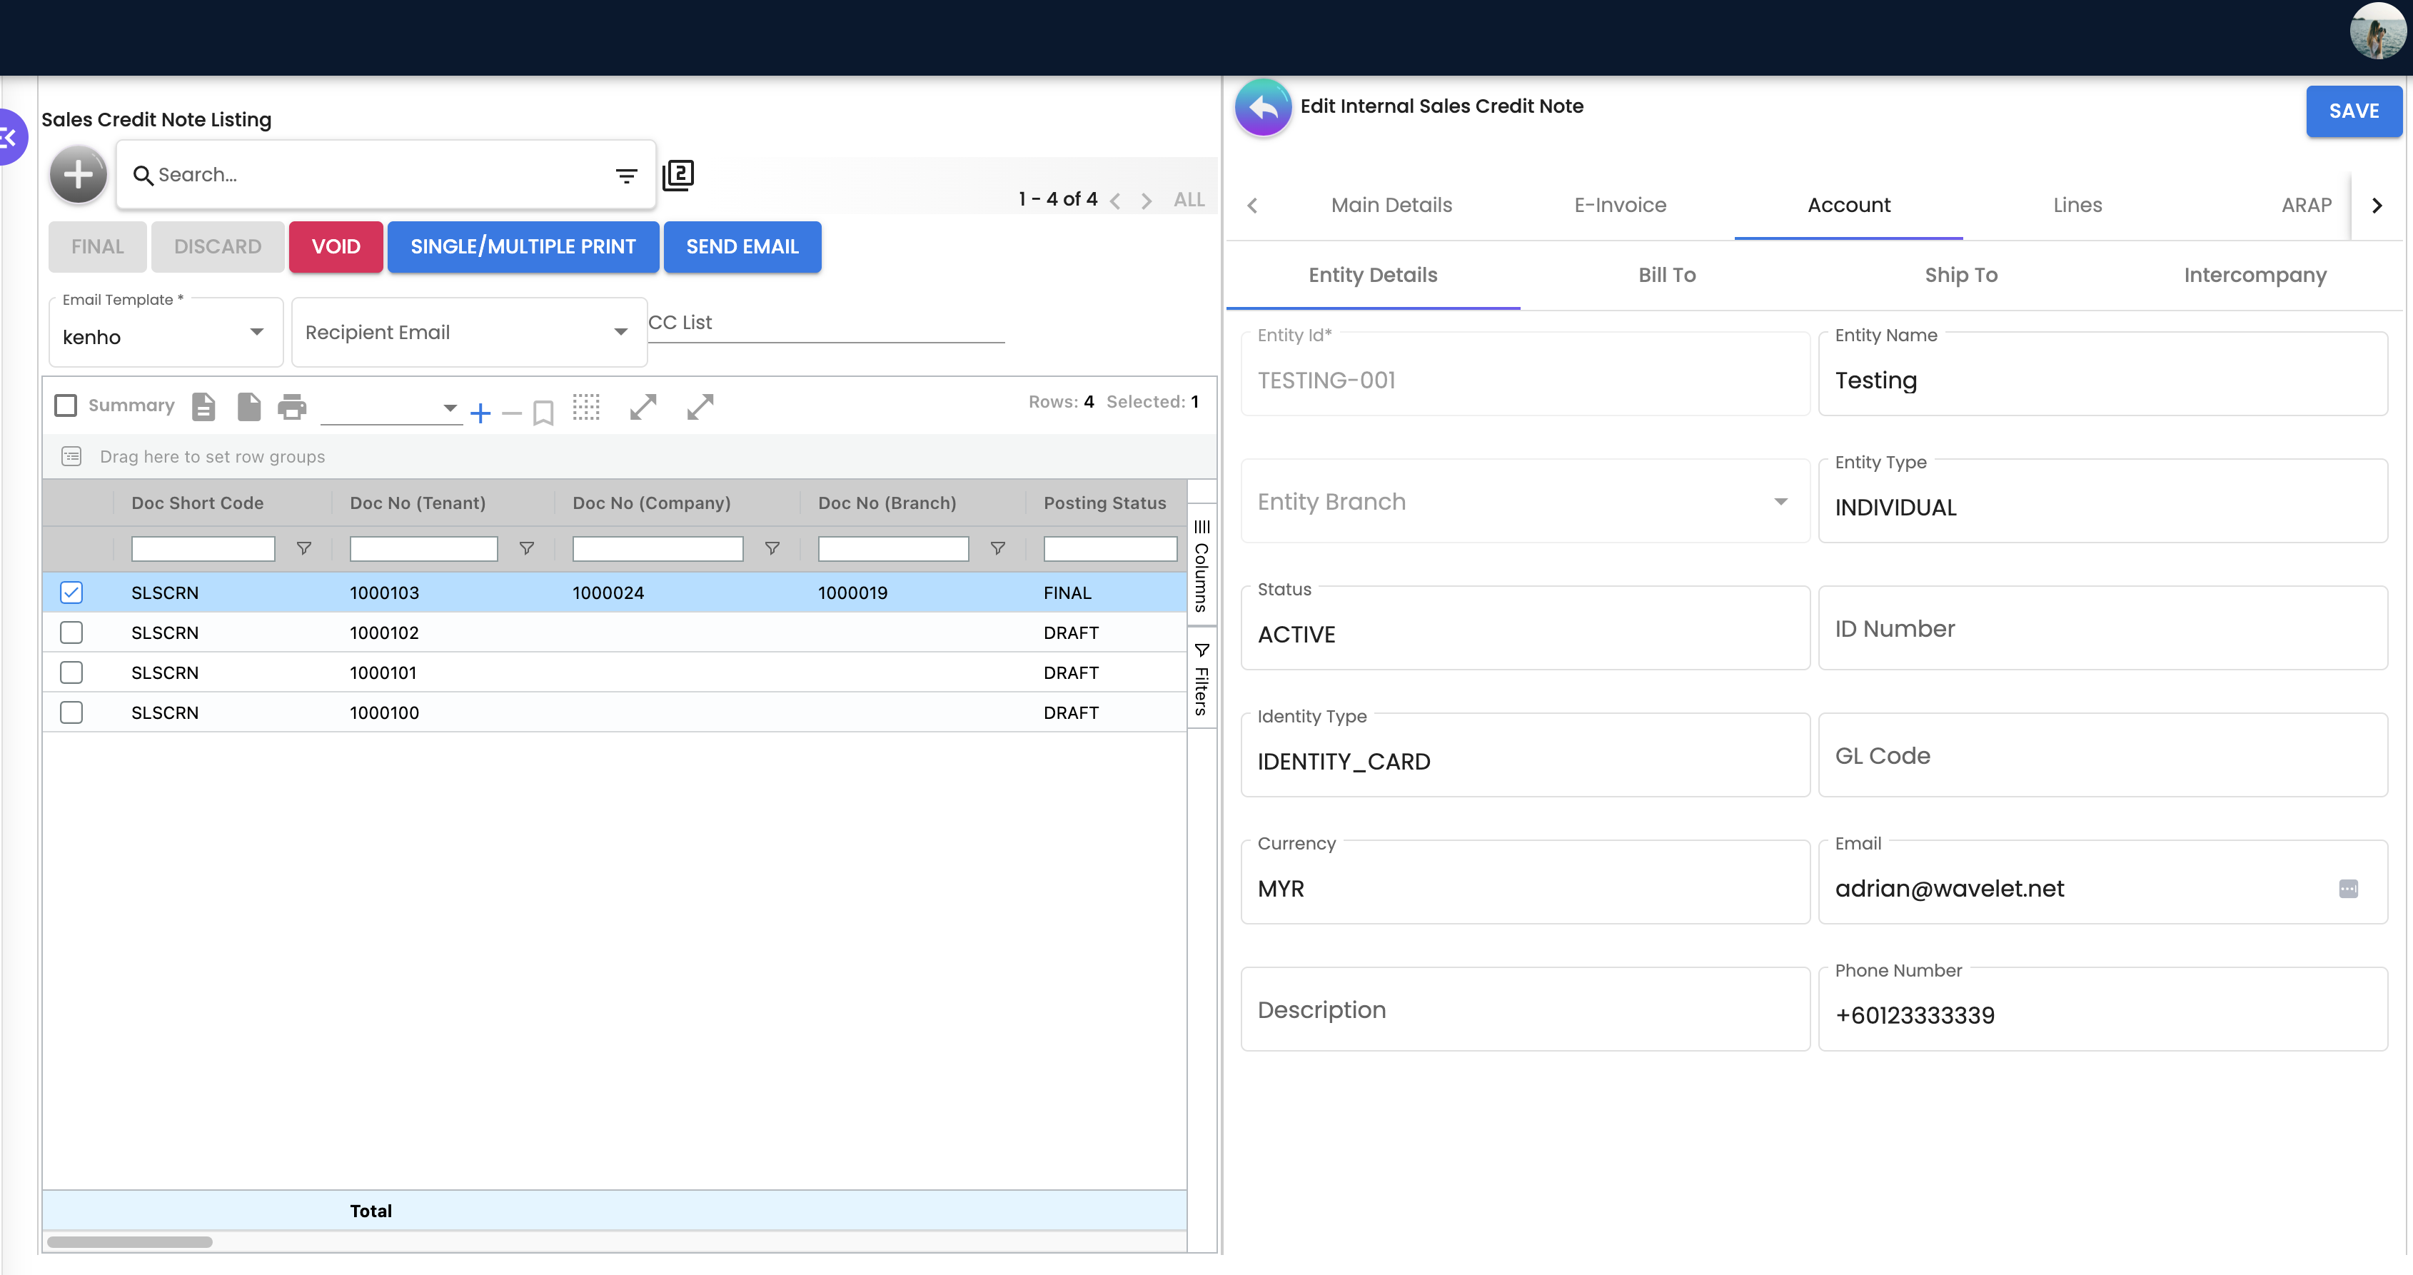
Task: Open the Entity Branch dropdown
Action: tap(1525, 501)
